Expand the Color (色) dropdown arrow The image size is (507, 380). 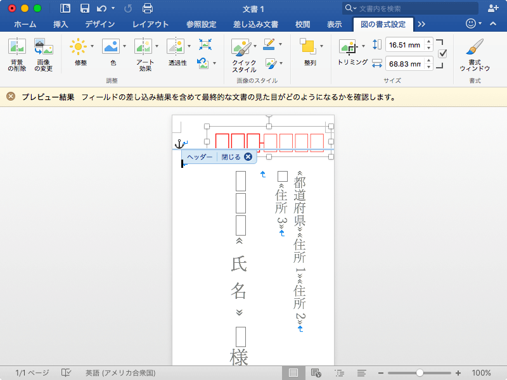point(124,46)
